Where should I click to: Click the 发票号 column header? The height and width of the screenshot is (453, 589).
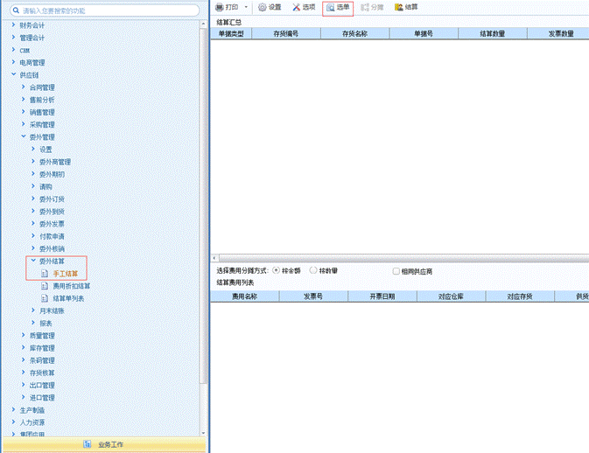[313, 296]
